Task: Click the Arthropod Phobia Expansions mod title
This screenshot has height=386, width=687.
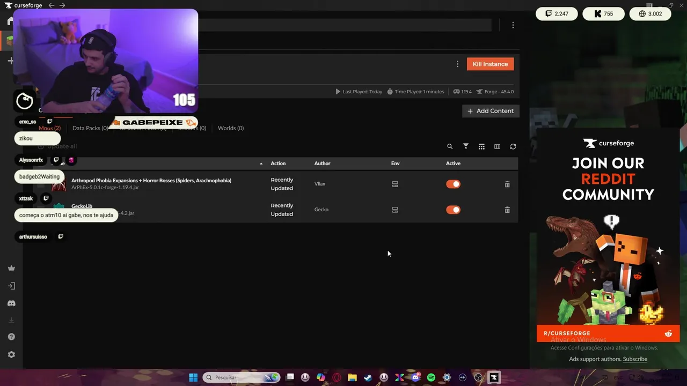Action: 151,181
